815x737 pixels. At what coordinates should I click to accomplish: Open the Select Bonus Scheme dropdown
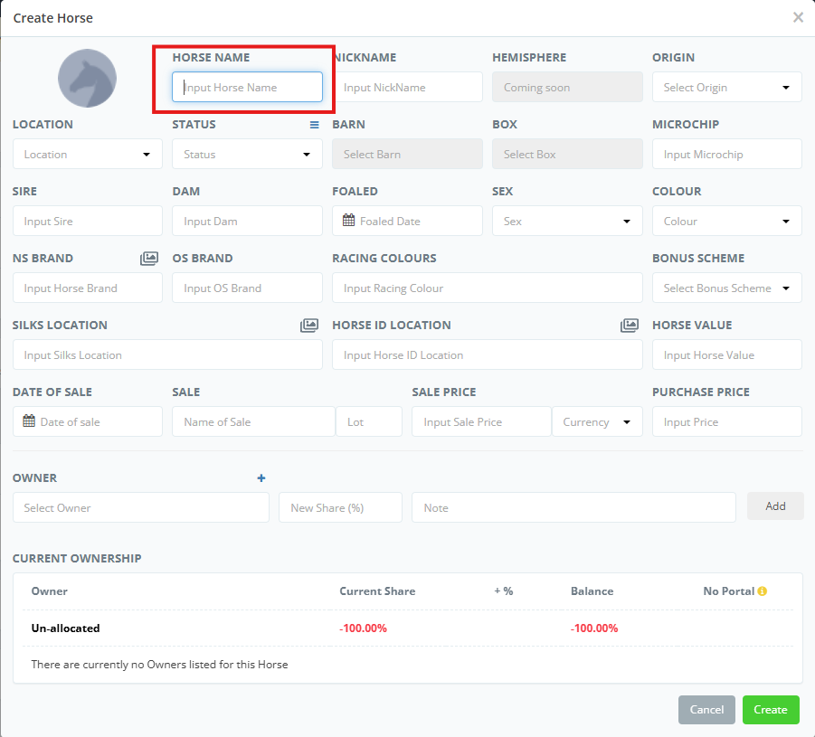click(x=726, y=288)
